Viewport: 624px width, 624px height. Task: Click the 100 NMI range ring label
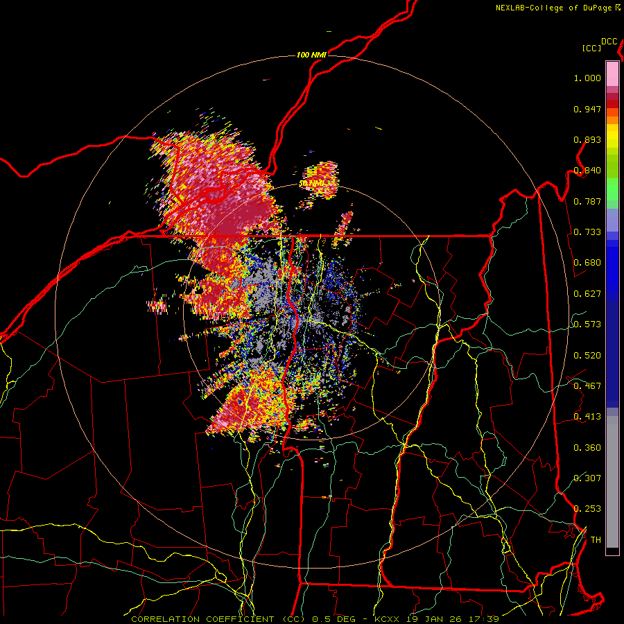pyautogui.click(x=311, y=55)
